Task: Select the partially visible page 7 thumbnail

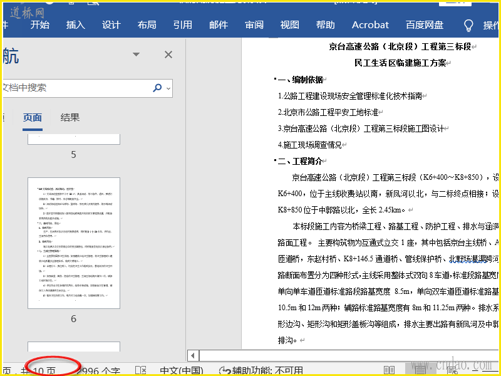Action: coord(74,347)
